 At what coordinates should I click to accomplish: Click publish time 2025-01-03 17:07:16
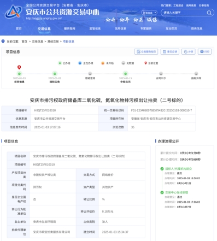pyautogui.click(x=48, y=127)
